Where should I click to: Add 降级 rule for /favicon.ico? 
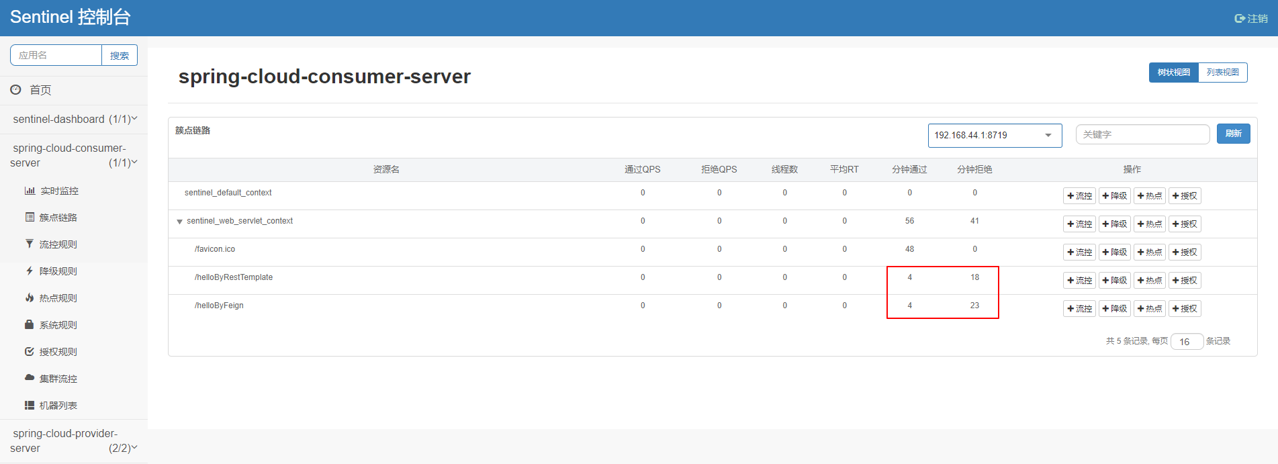point(1115,252)
